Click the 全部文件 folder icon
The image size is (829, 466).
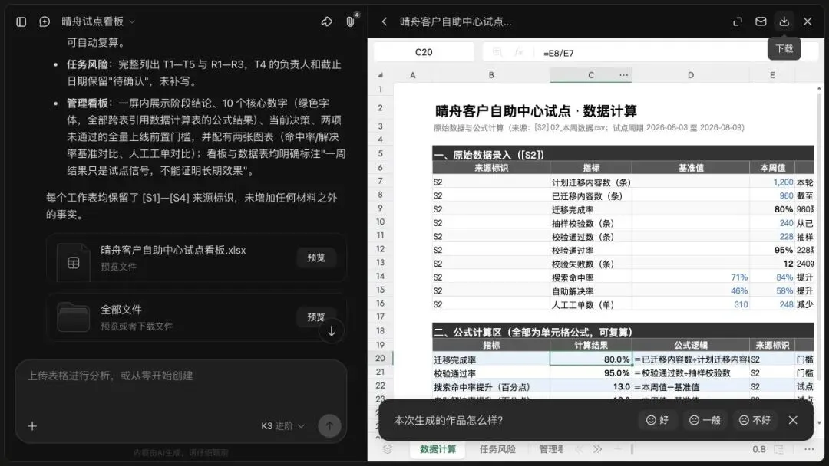pyautogui.click(x=74, y=317)
